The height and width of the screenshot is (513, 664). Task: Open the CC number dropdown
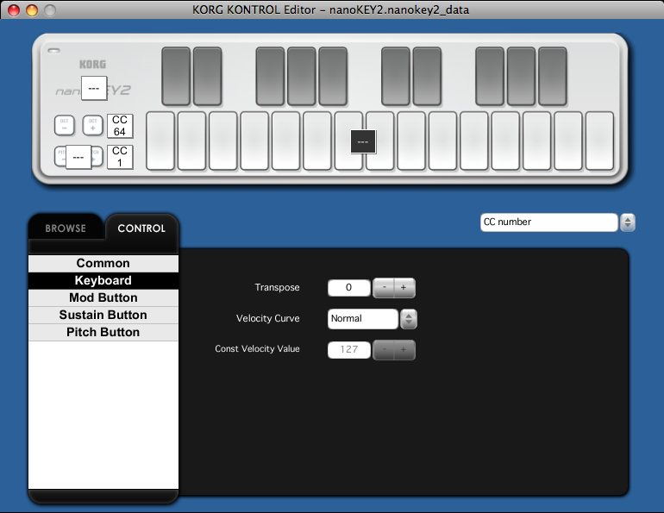click(548, 222)
